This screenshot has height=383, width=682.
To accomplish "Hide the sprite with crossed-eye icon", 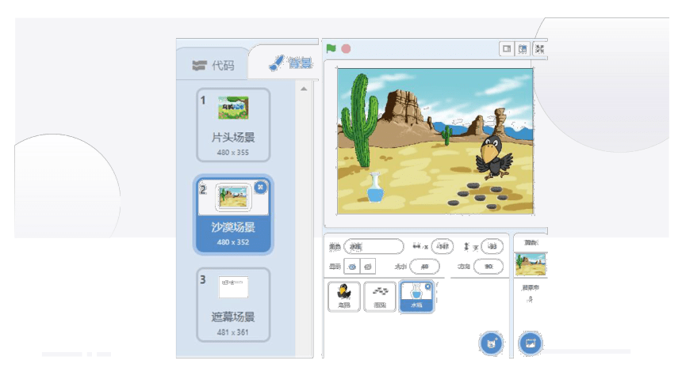I will click(x=367, y=266).
